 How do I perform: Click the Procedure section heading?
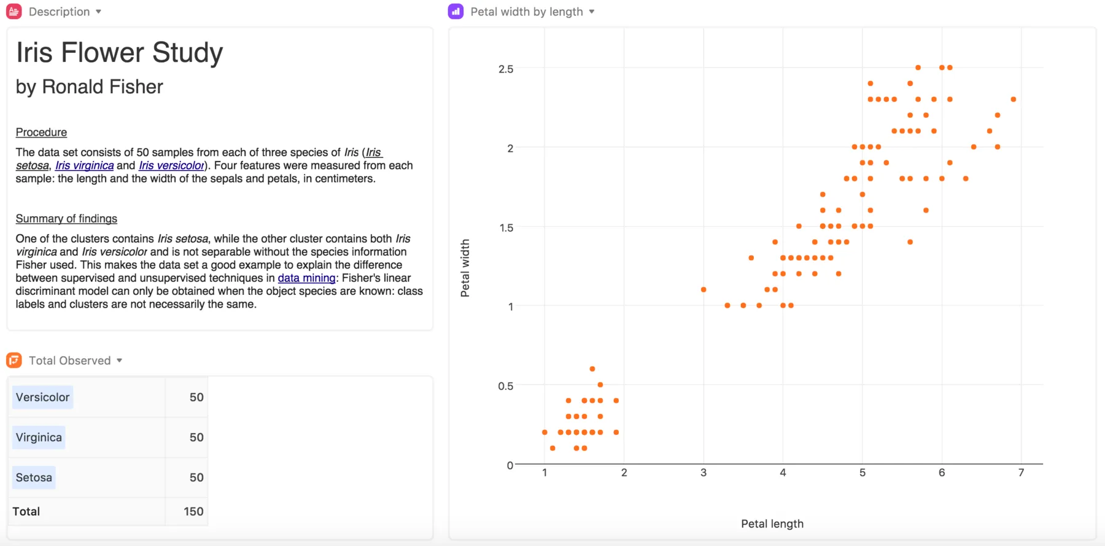(41, 132)
